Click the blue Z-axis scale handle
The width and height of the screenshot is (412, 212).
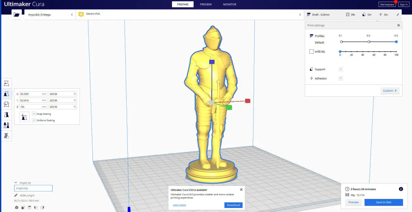(212, 62)
